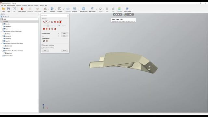Select the Quad Surface tree item
This screenshot has height=117, width=208.
click(9, 56)
